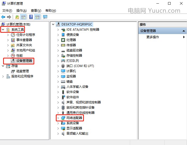Image resolution: width=187 pixels, height=145 pixels.
Task: Maximize the 计算机管理 window
Action: [169, 3]
